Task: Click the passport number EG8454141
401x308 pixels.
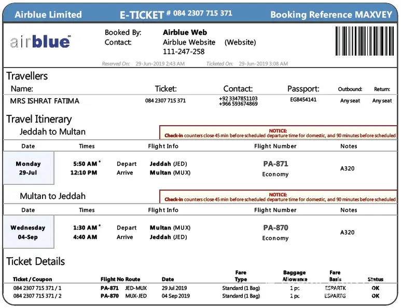Action: coord(303,100)
